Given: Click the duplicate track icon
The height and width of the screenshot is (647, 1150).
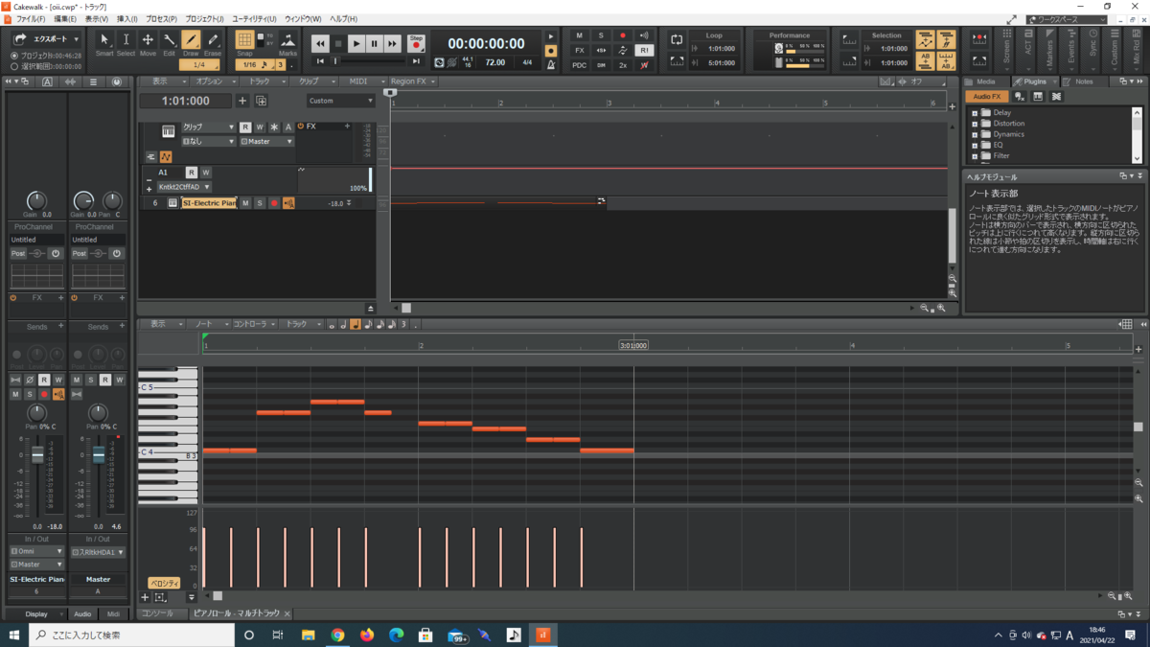Looking at the screenshot, I should 261,101.
